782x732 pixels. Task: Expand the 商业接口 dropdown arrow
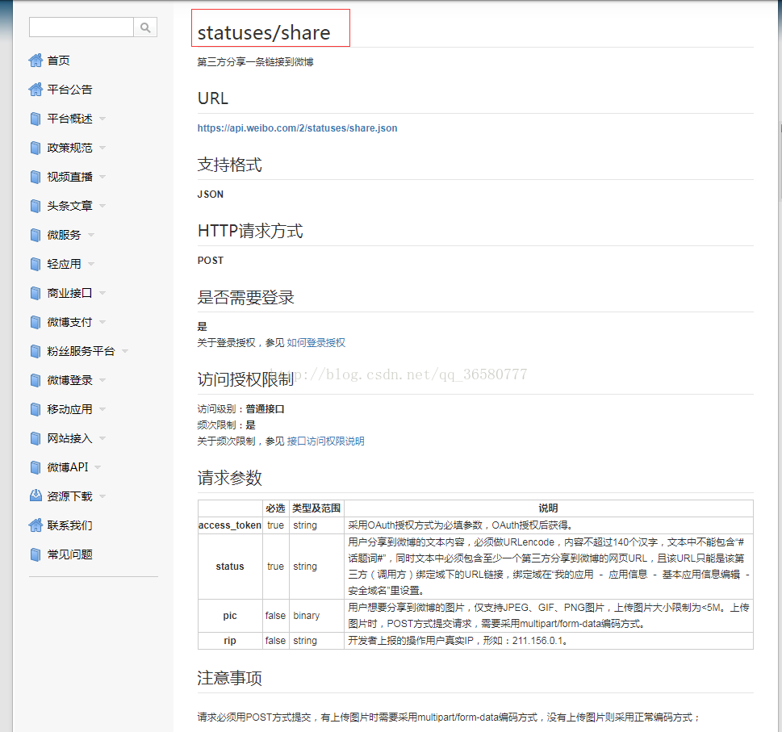click(102, 293)
